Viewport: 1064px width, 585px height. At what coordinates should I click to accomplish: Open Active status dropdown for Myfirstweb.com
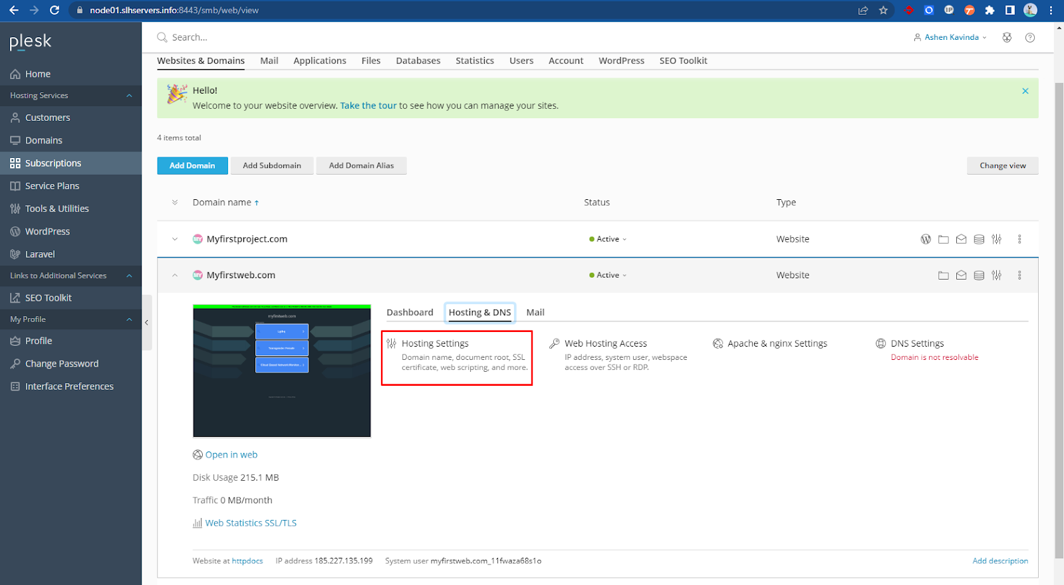(x=608, y=275)
